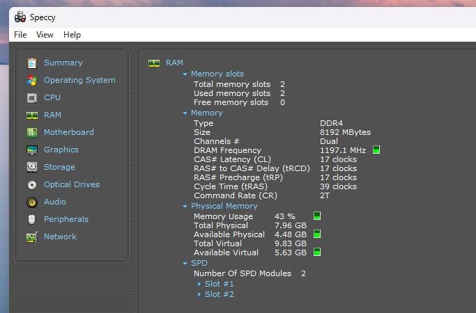
Task: Select the RAS# Precharge (tRP) label
Action: point(238,177)
